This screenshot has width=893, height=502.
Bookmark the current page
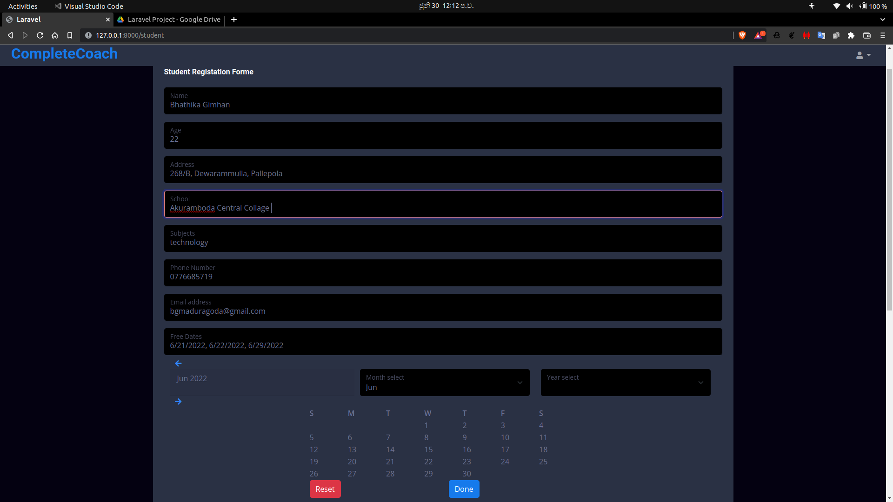(70, 35)
